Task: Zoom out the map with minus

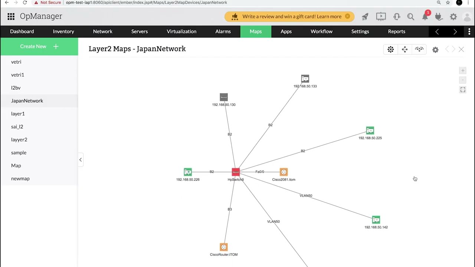Action: (463, 80)
